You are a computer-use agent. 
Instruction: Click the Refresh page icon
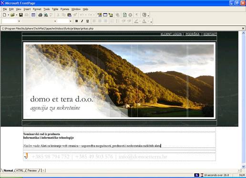[125, 15]
